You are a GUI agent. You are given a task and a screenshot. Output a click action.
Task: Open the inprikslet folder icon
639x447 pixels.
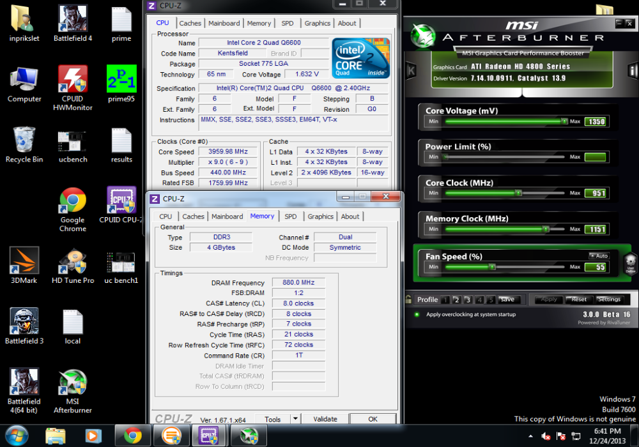pyautogui.click(x=24, y=23)
